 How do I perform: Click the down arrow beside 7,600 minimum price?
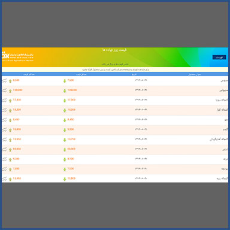pyautogui.click(x=65, y=81)
